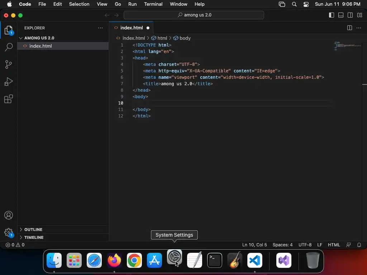Open the Terminal menu

click(153, 4)
